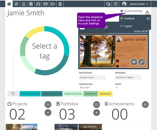This screenshot has height=130, width=157.
Task: Click the question mark Help icon
Action: pyautogui.click(x=116, y=4)
